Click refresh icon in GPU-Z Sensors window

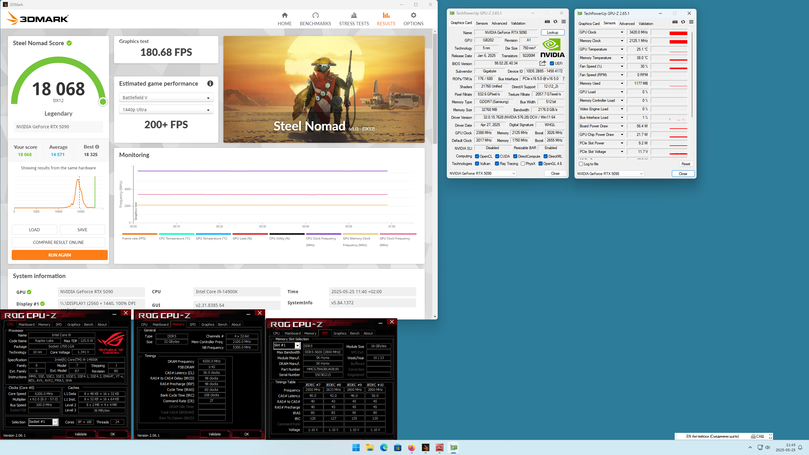pyautogui.click(x=683, y=22)
